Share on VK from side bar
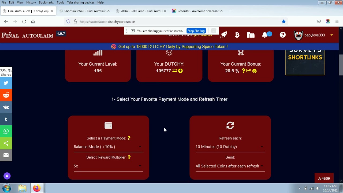Screen dimensions: 343x193 (x=6, y=107)
